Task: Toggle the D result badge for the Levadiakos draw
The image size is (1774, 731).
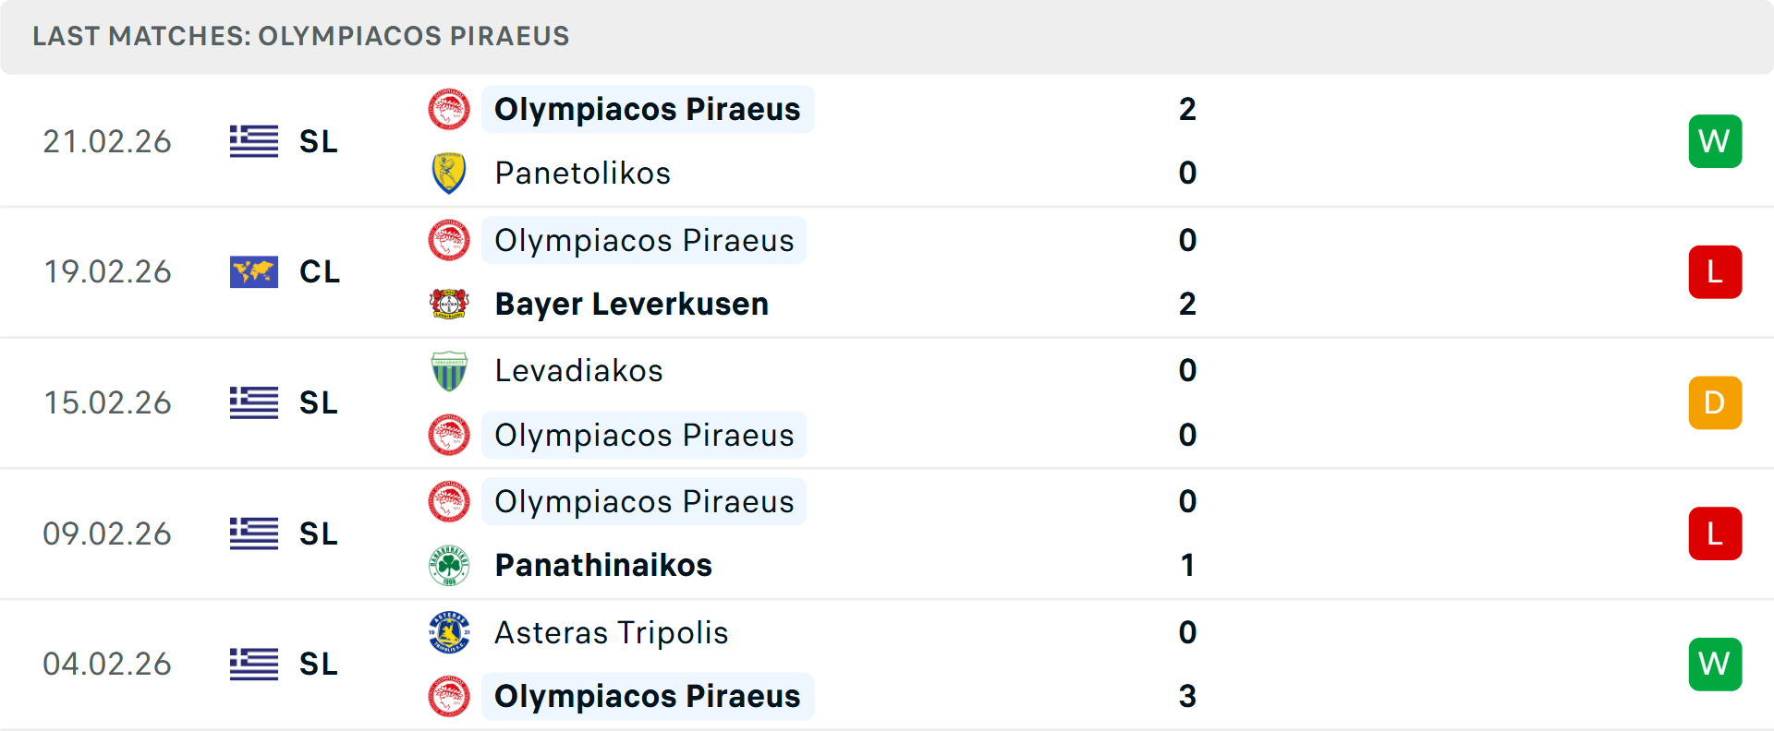Action: [x=1715, y=402]
